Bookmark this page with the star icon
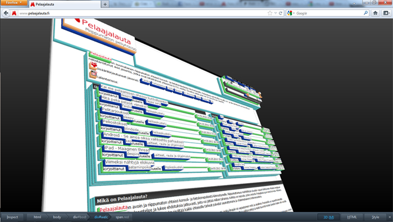 click(x=270, y=13)
